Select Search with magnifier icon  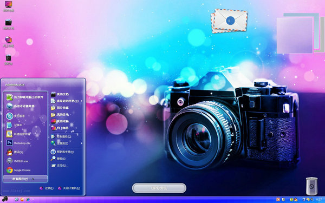coord(58,159)
